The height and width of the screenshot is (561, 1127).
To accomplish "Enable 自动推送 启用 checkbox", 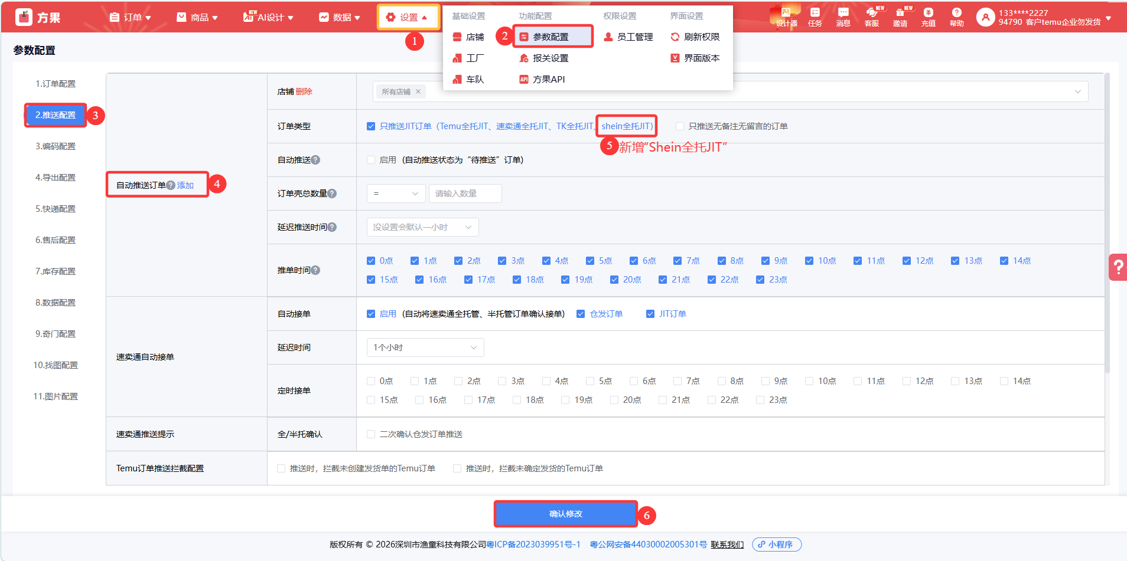I will [x=371, y=160].
